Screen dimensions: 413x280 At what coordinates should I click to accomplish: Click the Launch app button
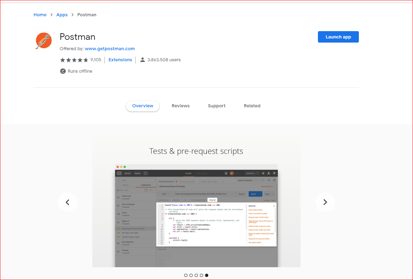click(x=338, y=37)
